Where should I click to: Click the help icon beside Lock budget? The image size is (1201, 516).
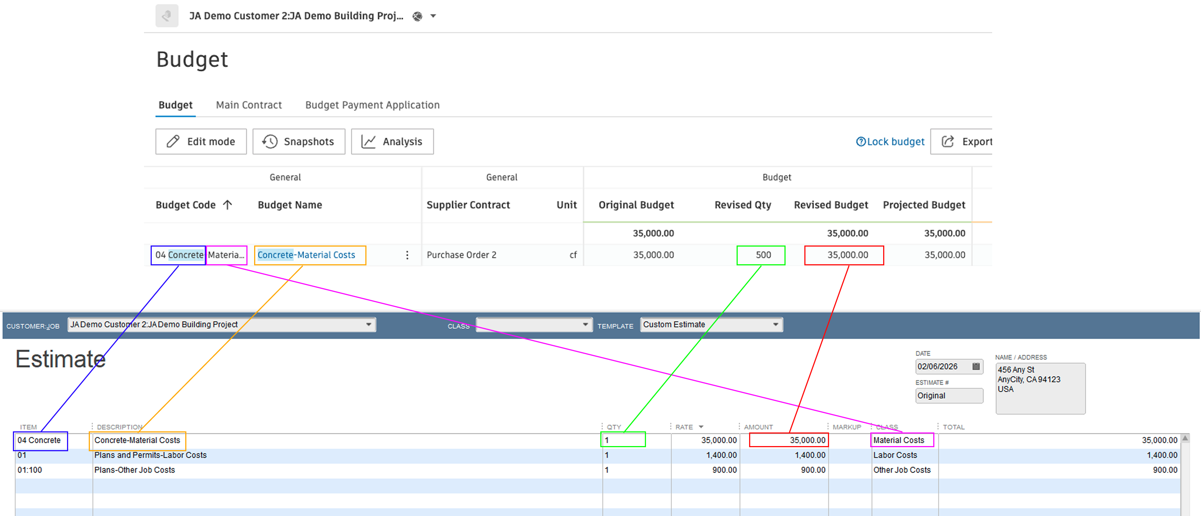(x=861, y=141)
